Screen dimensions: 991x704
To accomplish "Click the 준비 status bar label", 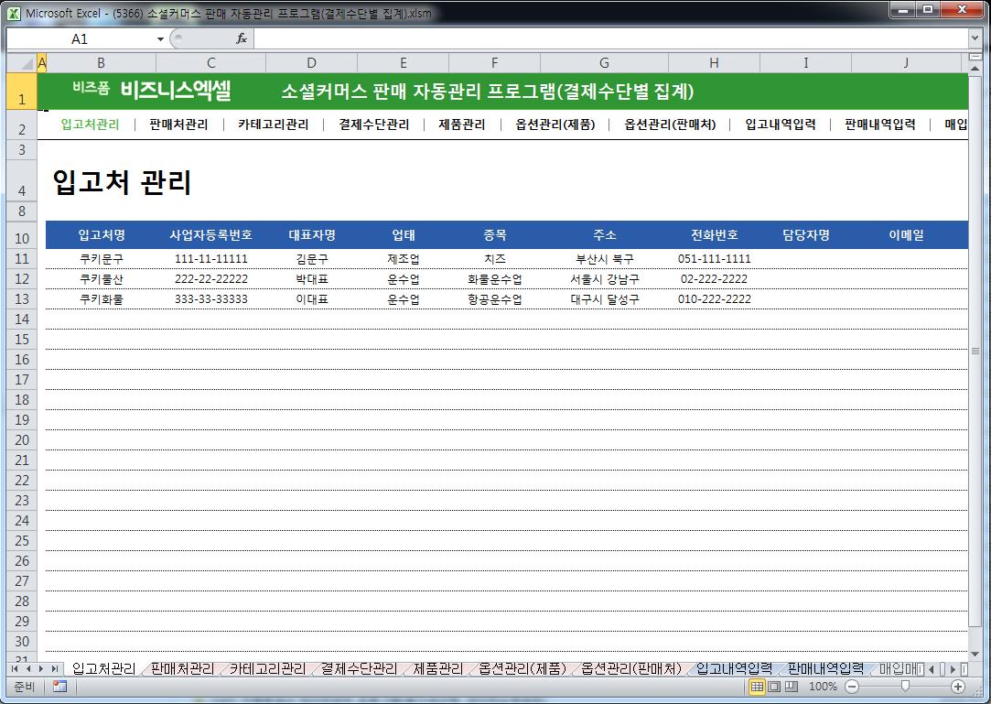I will click(x=24, y=687).
